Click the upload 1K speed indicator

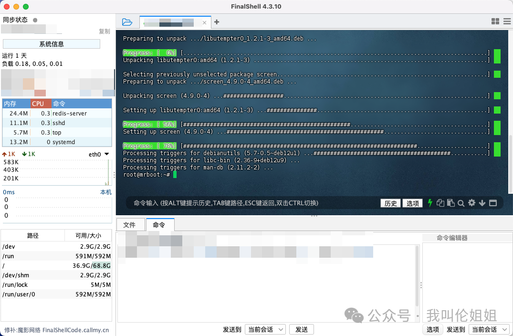tap(9, 154)
